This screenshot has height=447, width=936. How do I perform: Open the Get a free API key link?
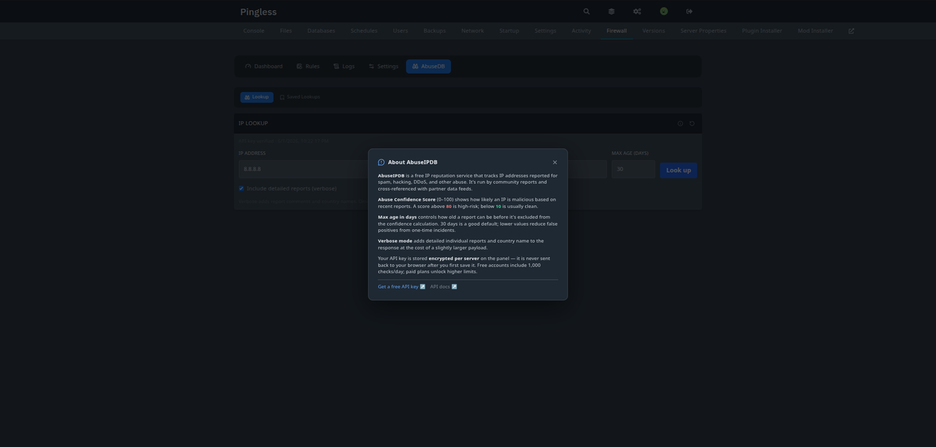pos(401,286)
